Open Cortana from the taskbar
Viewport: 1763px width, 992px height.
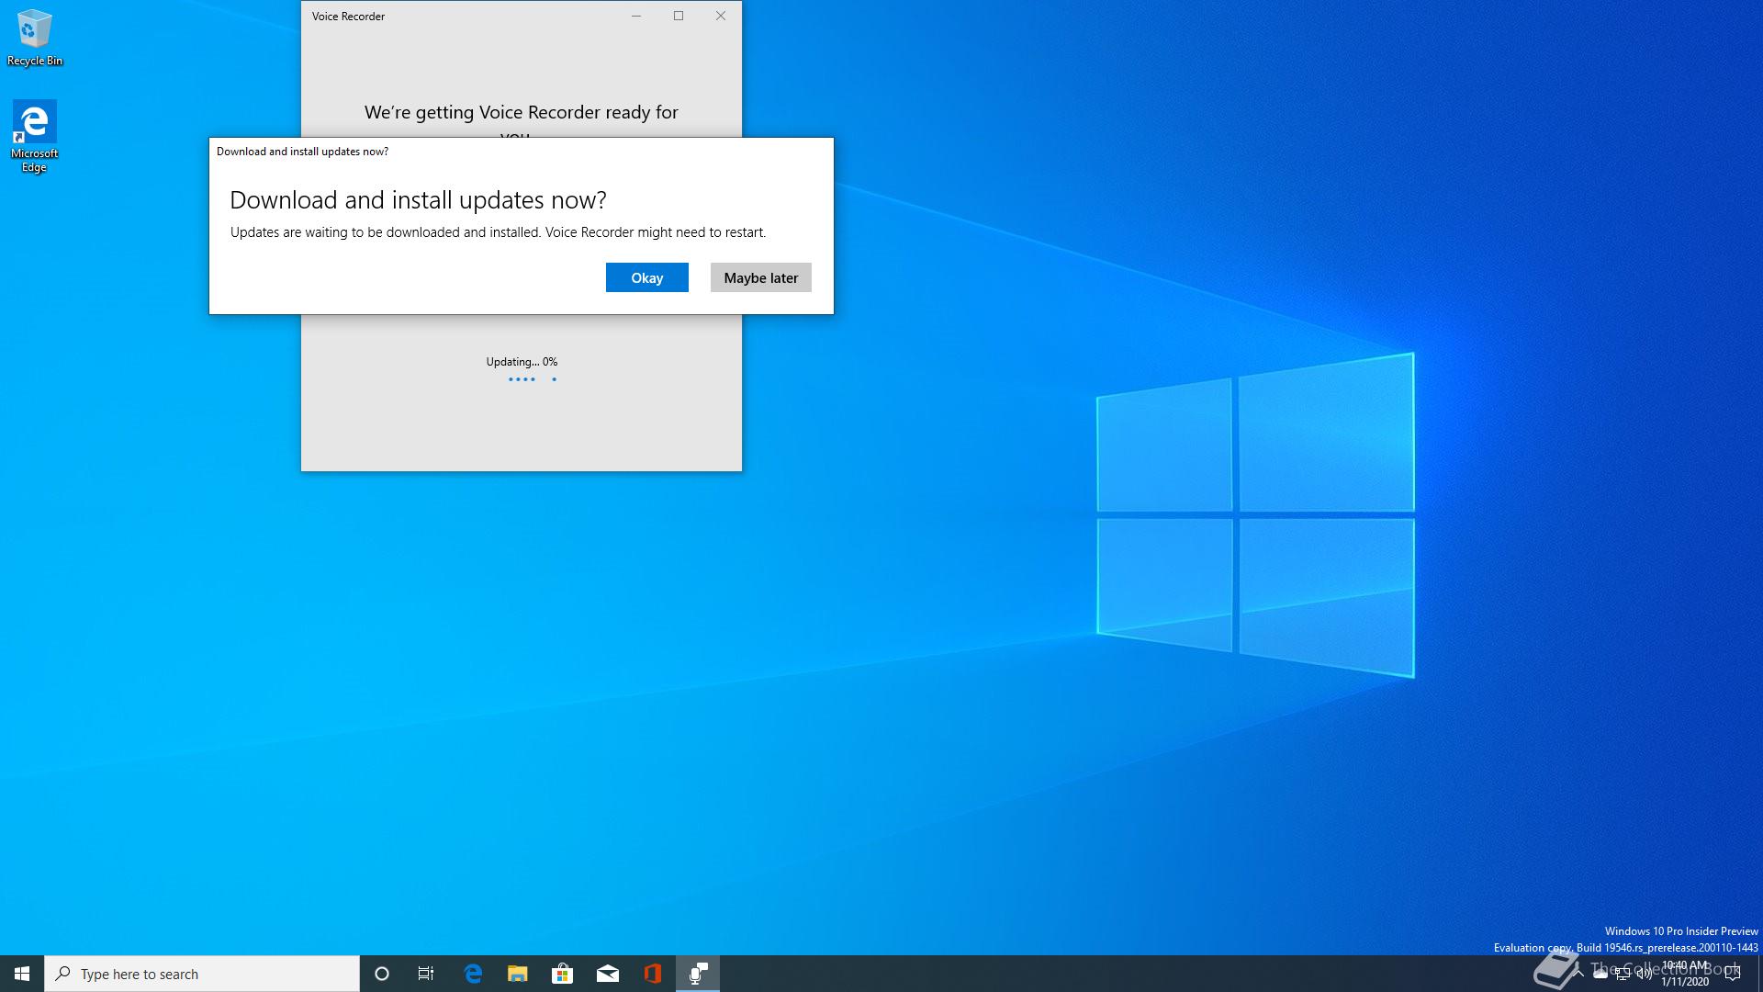pos(382,974)
